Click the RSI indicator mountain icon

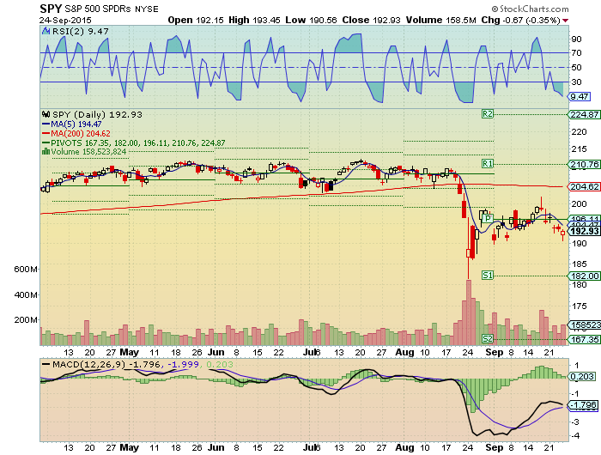point(46,31)
